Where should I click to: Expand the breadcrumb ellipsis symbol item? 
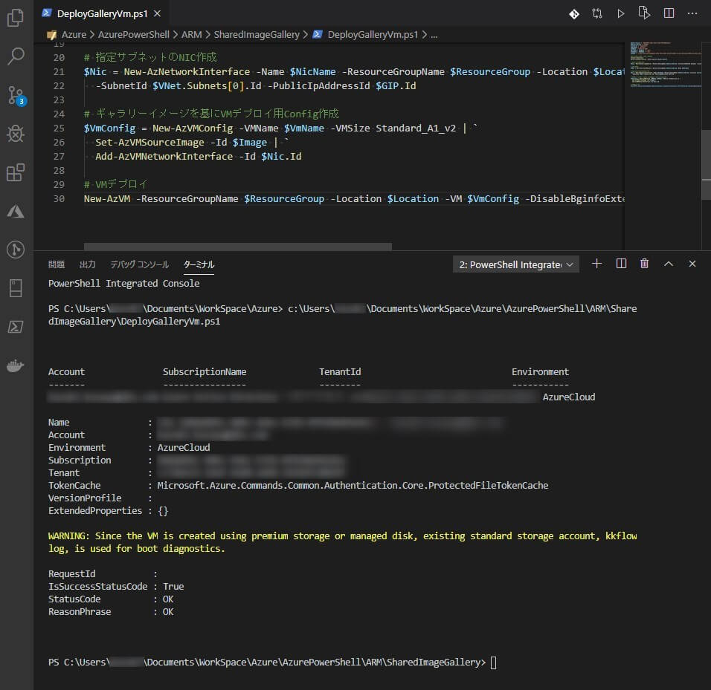(x=434, y=35)
